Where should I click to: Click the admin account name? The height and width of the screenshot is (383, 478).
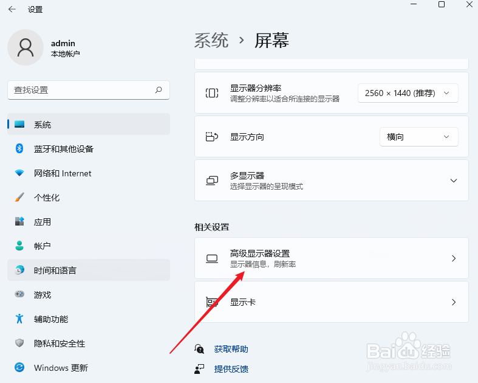63,43
